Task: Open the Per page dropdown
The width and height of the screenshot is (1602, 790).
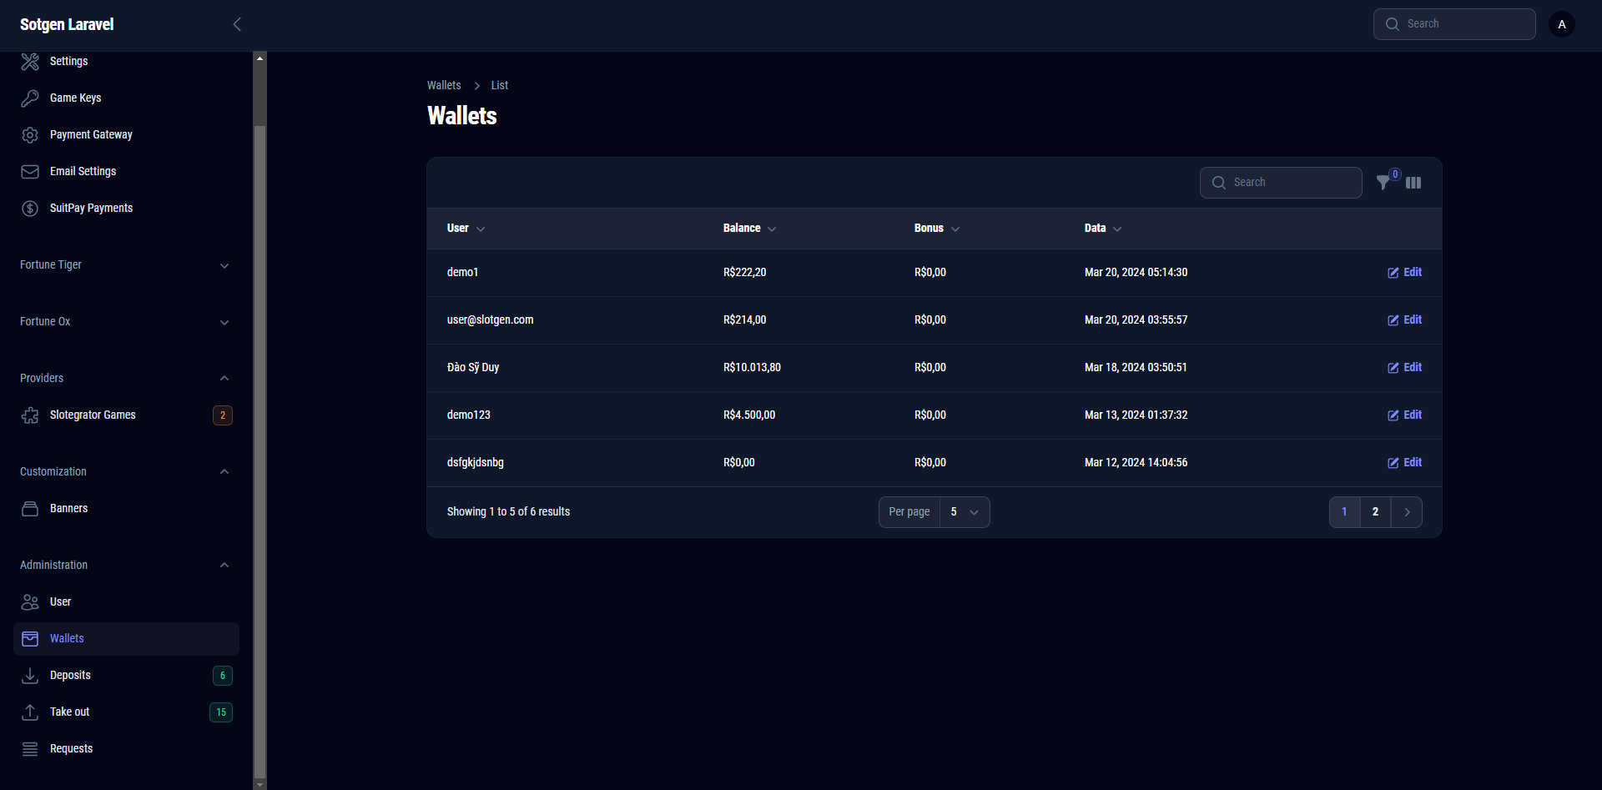Action: (x=964, y=512)
